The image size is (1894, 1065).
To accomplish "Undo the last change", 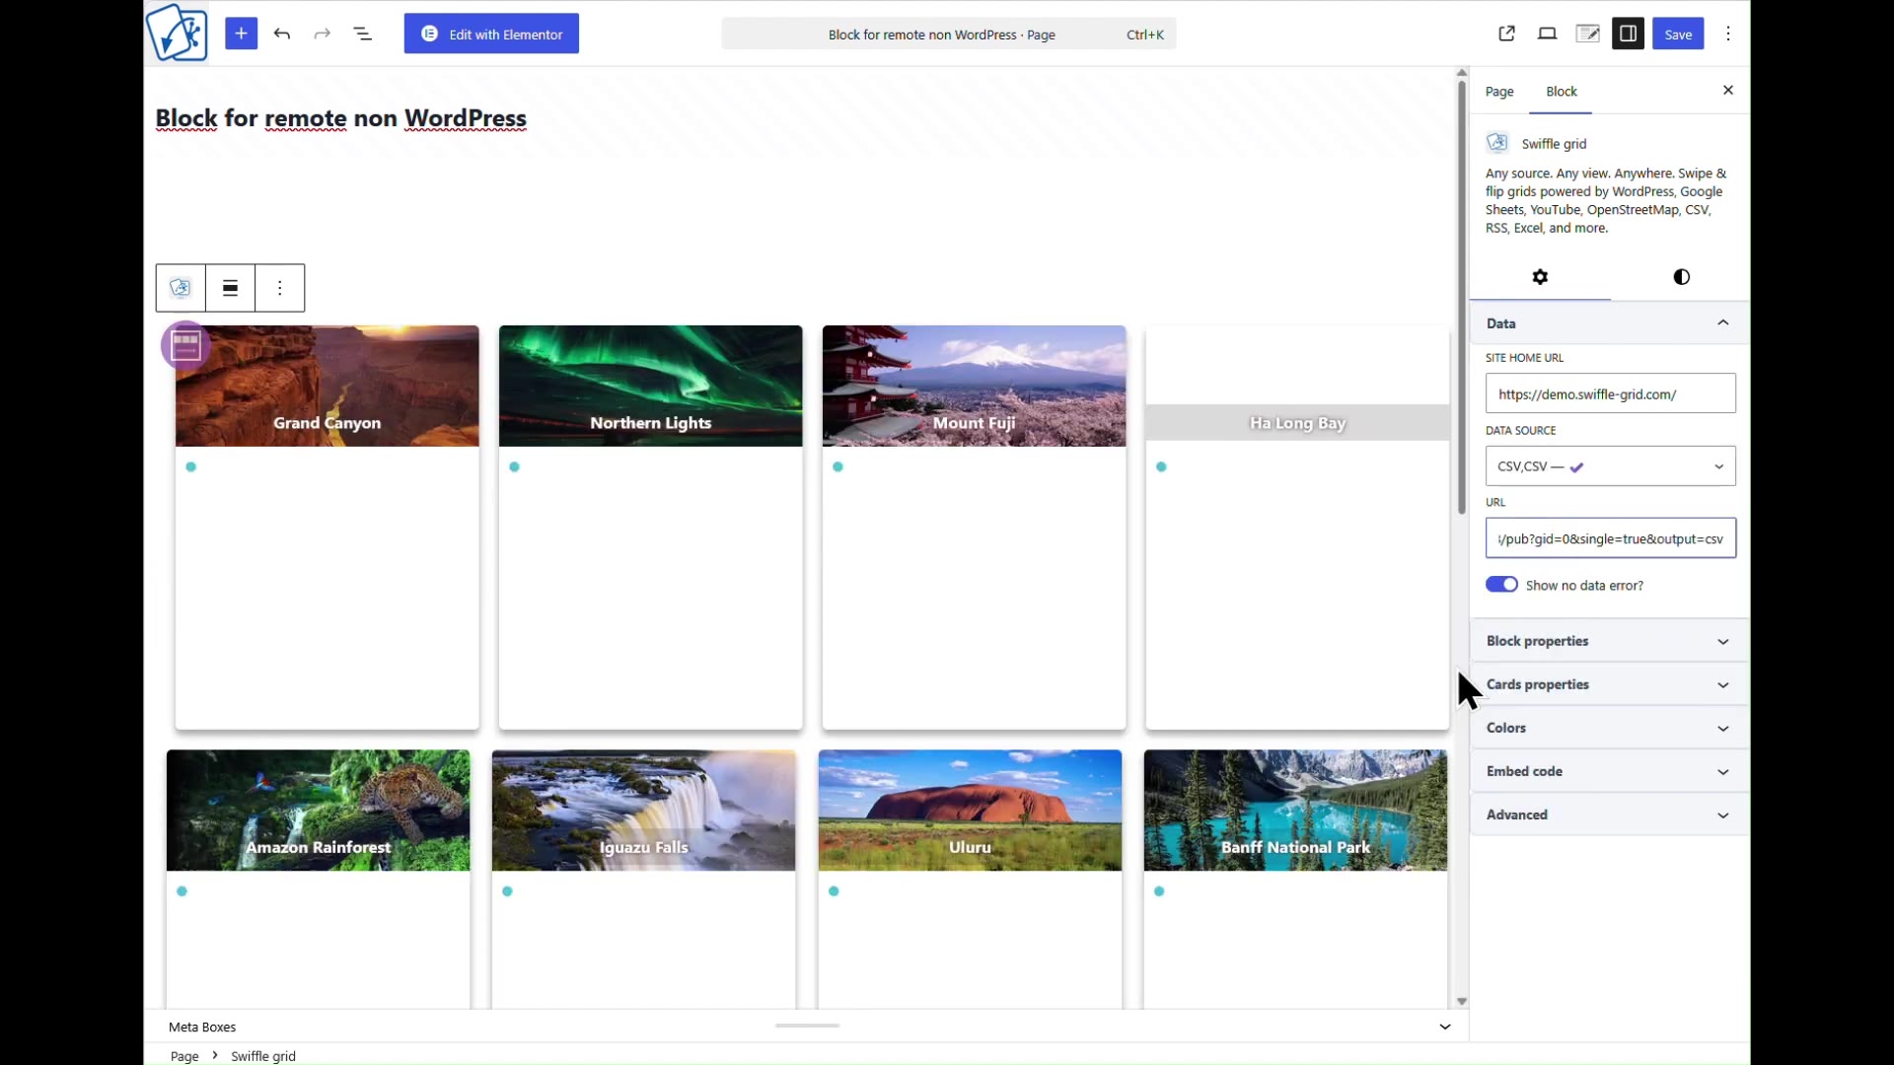I will (282, 34).
